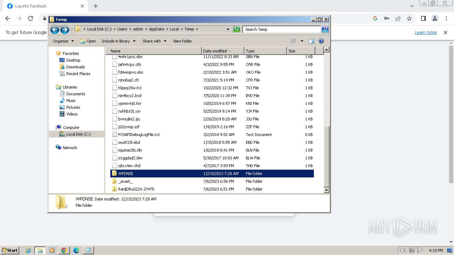
Task: Go forward with the Explorer Forward arrow
Action: 65,29
